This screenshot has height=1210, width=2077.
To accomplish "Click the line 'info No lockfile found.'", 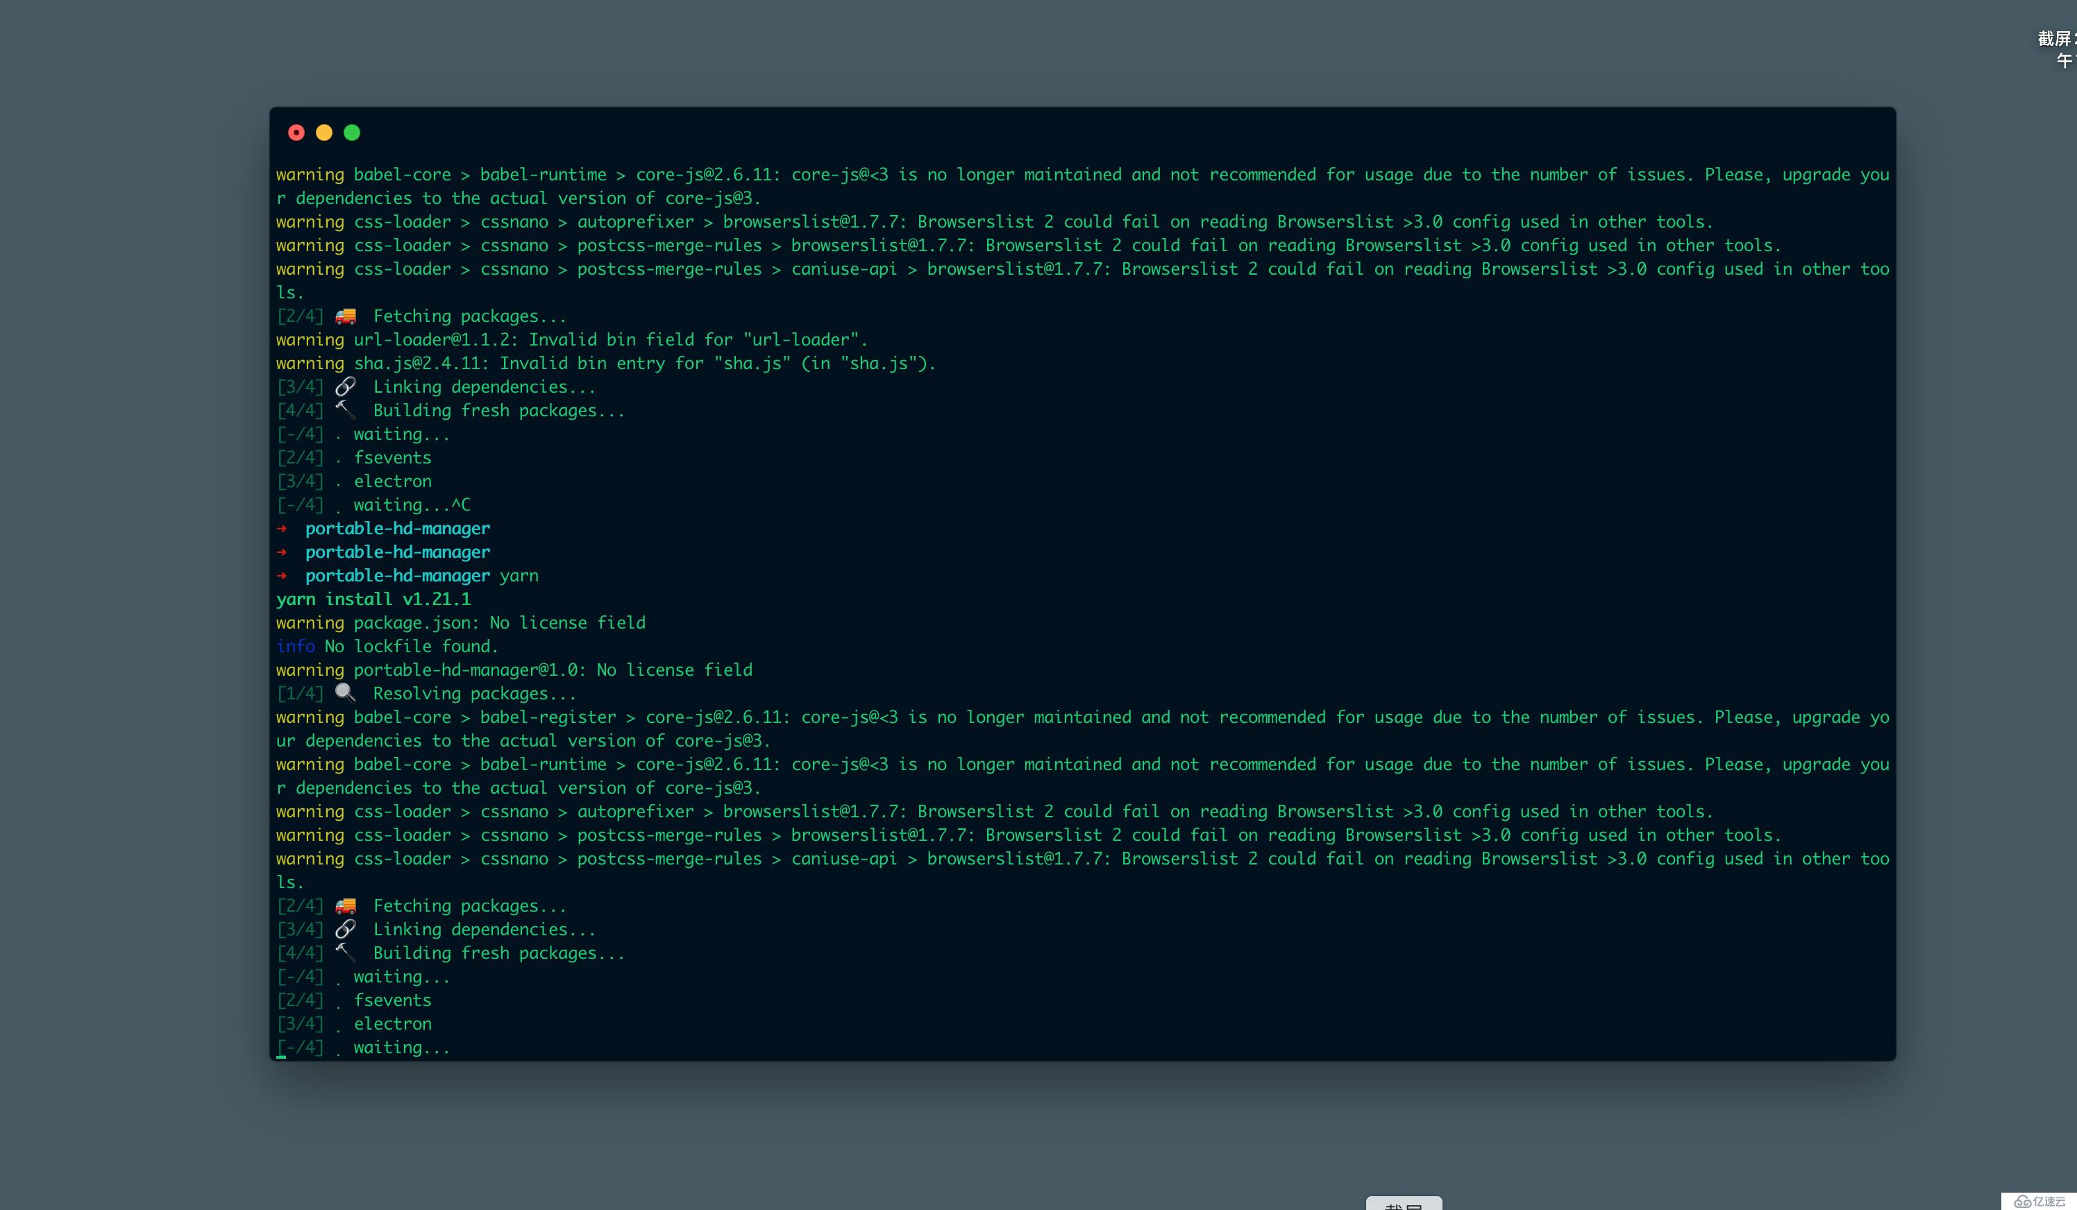I will tap(387, 647).
